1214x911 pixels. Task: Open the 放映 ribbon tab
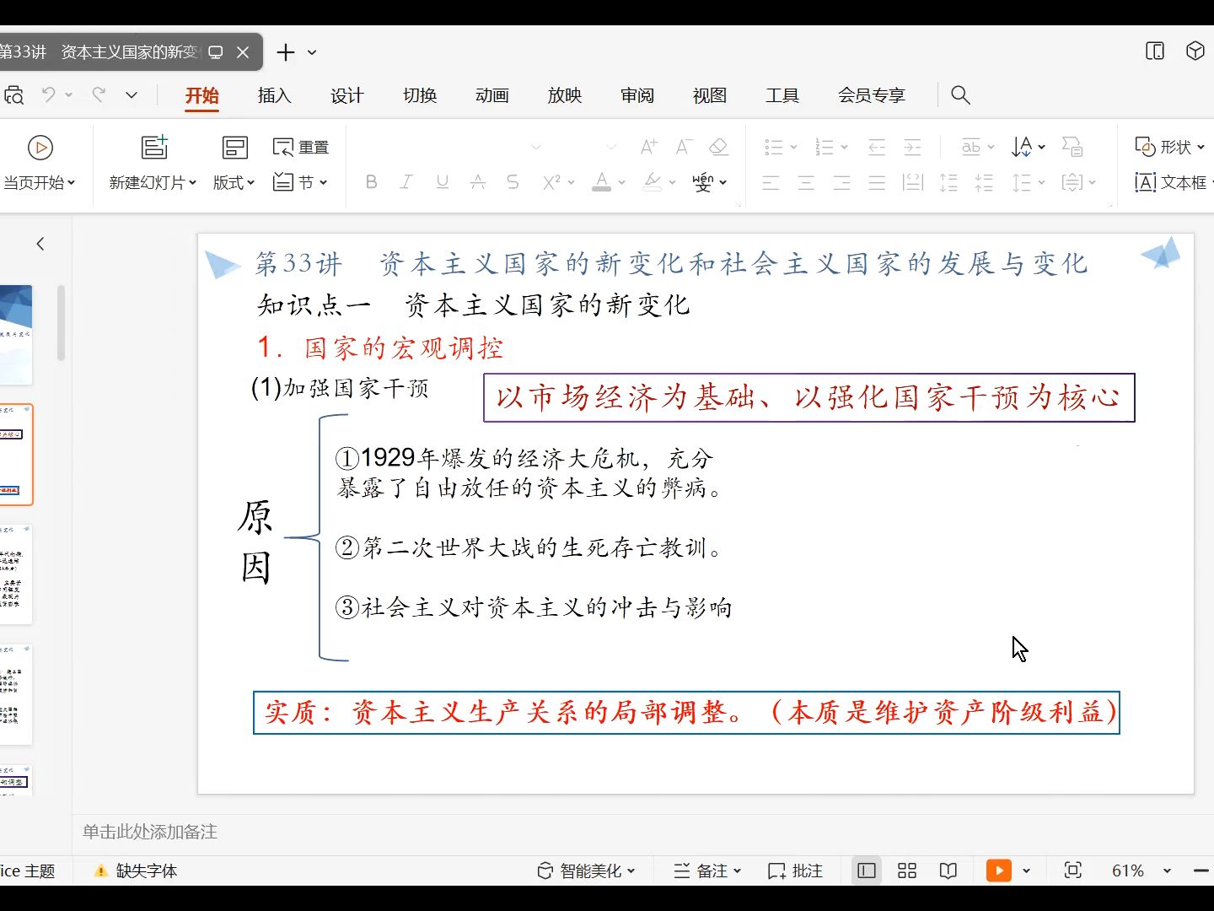coord(565,95)
